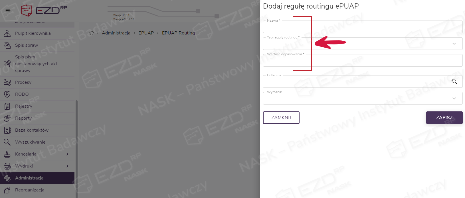Click the RODO shield icon
Screen dimensions: 465x198
tap(7, 94)
